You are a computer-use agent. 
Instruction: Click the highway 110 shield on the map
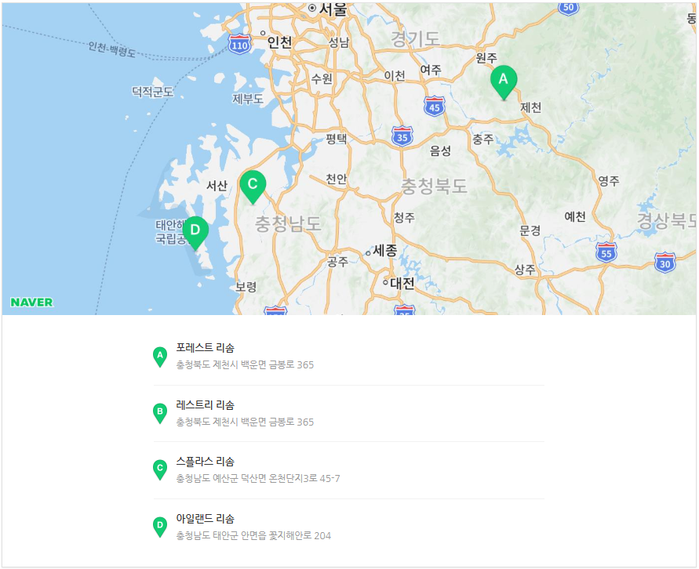coord(240,45)
